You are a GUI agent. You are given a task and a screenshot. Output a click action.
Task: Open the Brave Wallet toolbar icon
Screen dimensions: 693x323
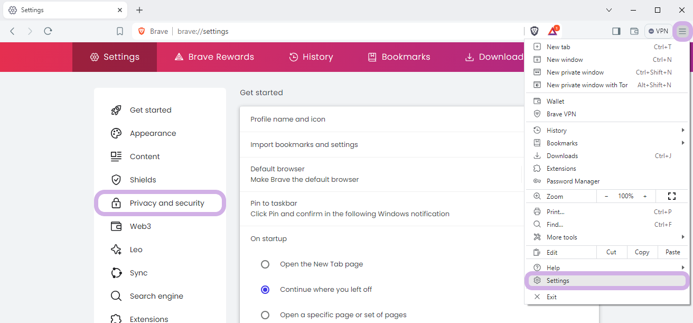point(634,31)
